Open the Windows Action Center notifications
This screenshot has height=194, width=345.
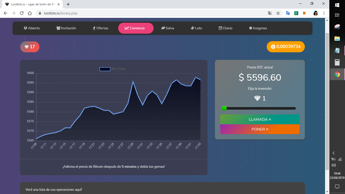[x=337, y=187]
